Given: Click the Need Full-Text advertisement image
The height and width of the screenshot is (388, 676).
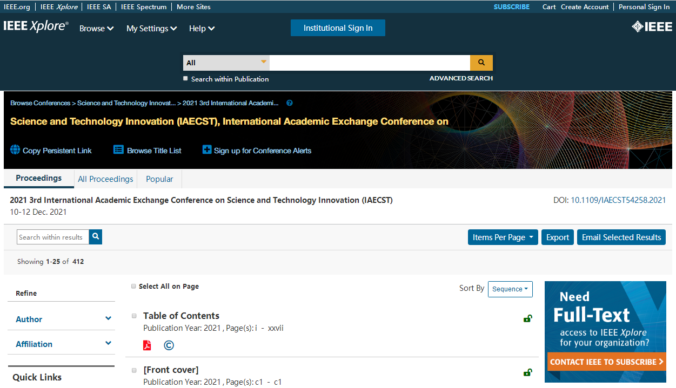Looking at the screenshot, I should coord(605,332).
